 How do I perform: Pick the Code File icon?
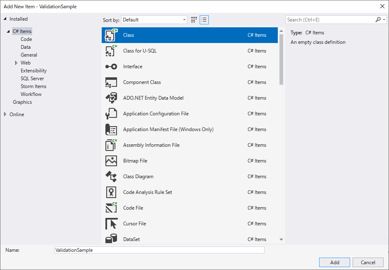[x=111, y=208]
